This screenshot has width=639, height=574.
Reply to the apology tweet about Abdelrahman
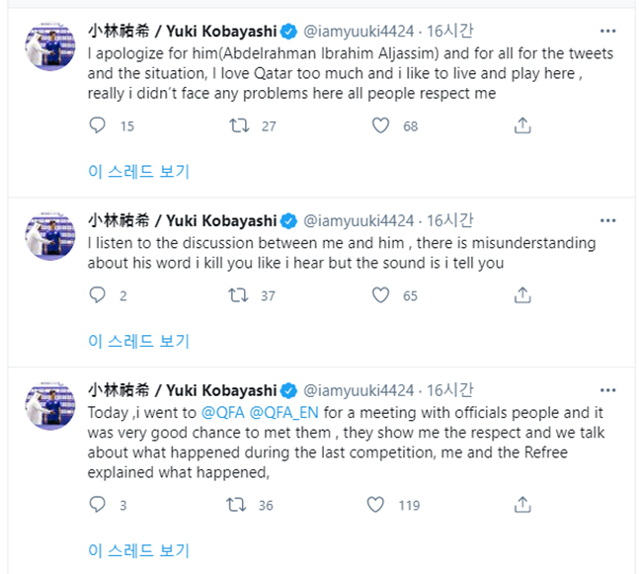point(97,125)
